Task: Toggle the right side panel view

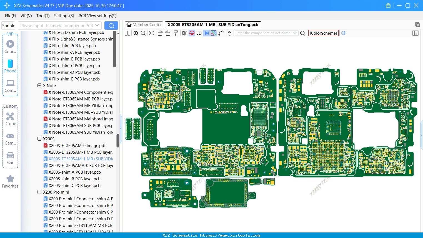Action: [416, 33]
